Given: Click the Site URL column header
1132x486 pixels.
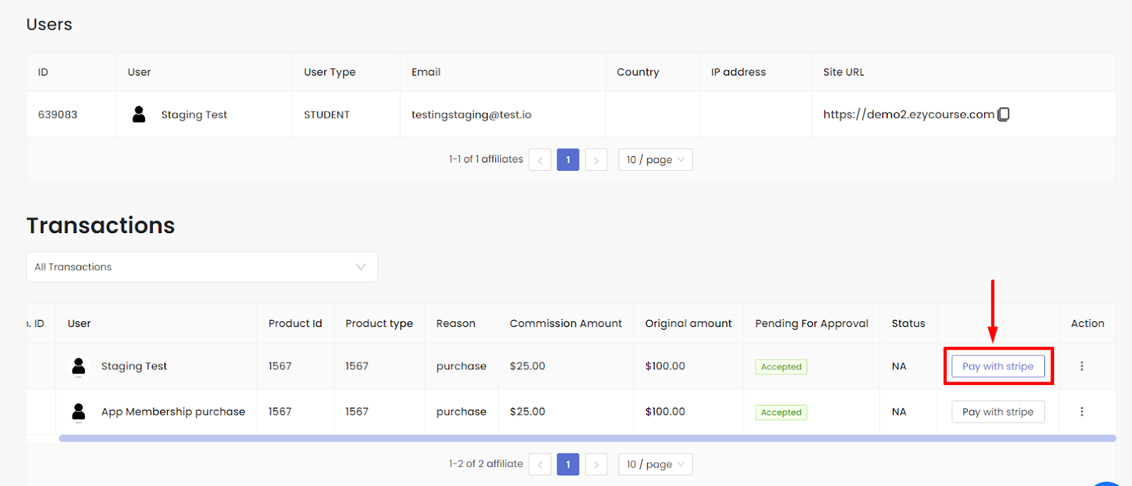Looking at the screenshot, I should tap(843, 72).
